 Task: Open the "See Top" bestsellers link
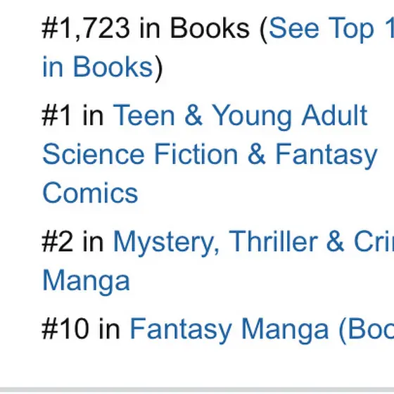tap(331, 28)
